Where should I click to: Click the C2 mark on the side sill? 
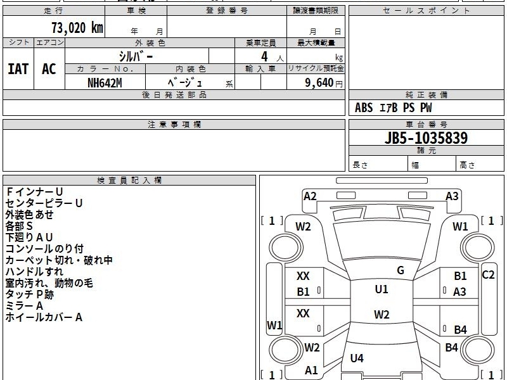click(x=488, y=275)
